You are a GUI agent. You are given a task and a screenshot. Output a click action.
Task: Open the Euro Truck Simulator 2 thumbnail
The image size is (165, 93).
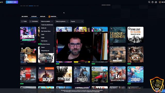tap(28, 55)
